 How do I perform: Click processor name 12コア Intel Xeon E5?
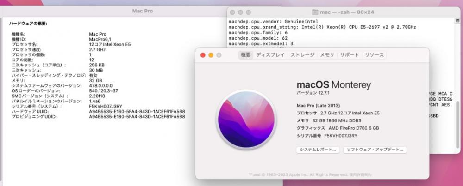[x=110, y=44]
